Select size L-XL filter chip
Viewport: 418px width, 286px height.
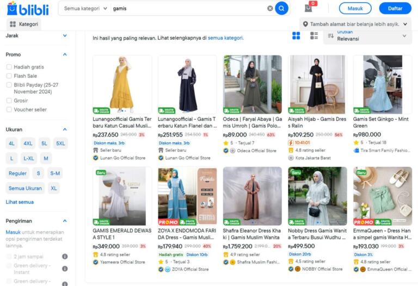[x=29, y=158]
